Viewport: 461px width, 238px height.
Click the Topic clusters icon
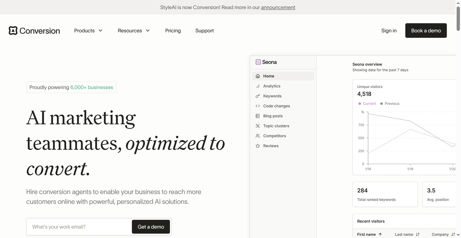click(258, 126)
